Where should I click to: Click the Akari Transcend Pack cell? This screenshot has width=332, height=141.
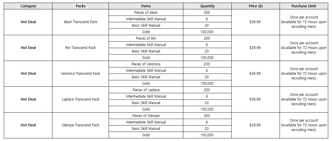81,22
